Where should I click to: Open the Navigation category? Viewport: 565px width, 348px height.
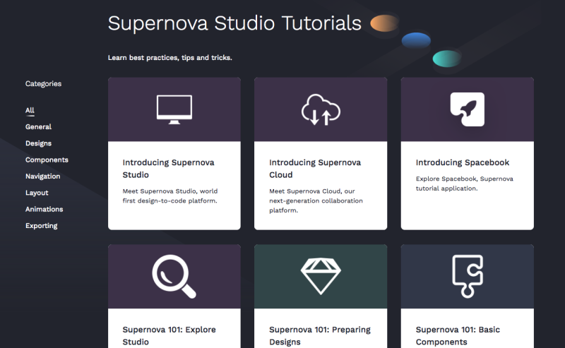(x=43, y=176)
